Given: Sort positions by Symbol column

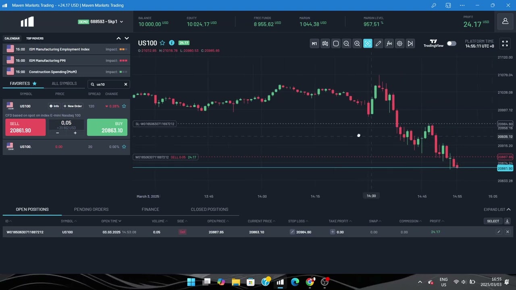Looking at the screenshot, I should [69, 221].
